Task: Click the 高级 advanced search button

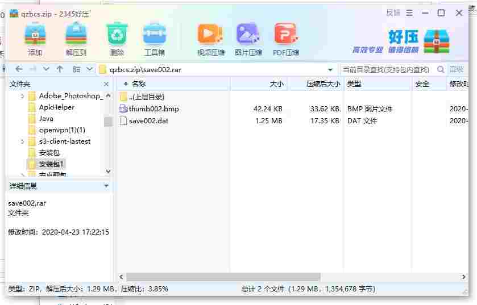Action: click(x=457, y=69)
